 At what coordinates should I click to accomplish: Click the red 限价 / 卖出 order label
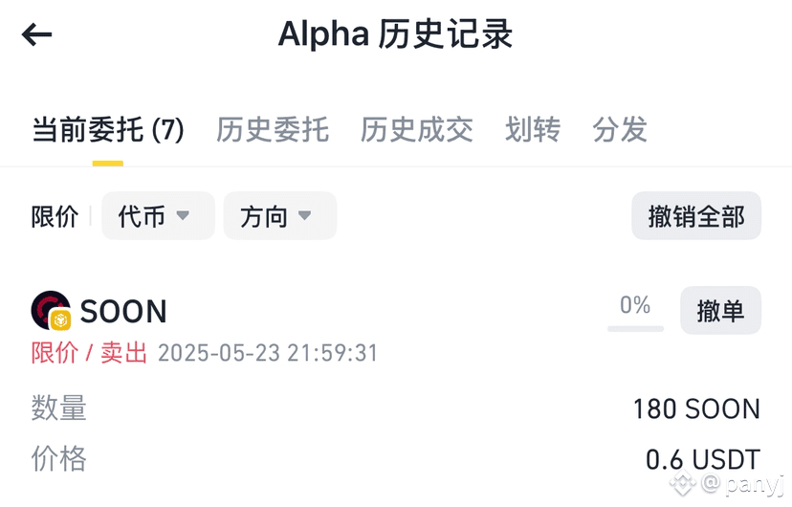tap(90, 353)
